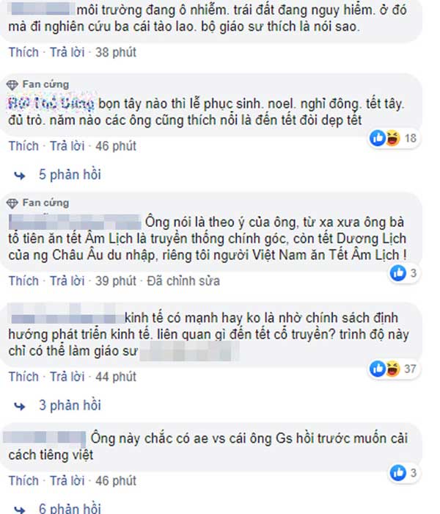Viewport: 440px width, 514px height.
Task: Click Trả lời on the 38 phút comment
Action: pyautogui.click(x=67, y=52)
